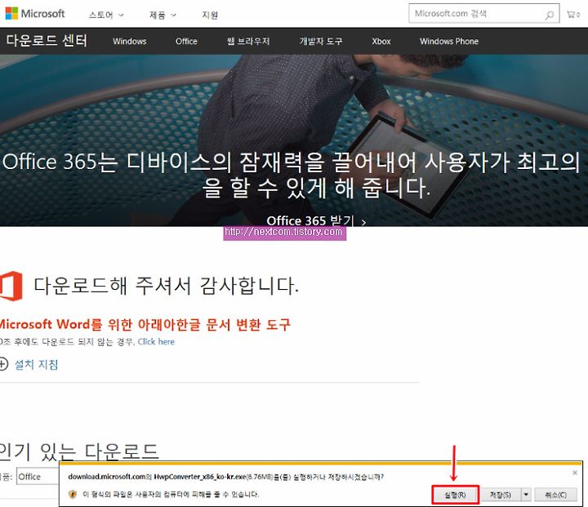This screenshot has height=507, width=588.
Task: Click the Microsoft logo
Action: (35, 14)
